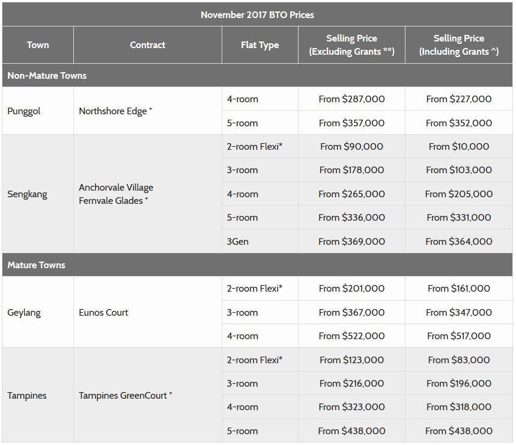Click Selling Price Excluding Grants header
The width and height of the screenshot is (516, 445).
(x=351, y=45)
